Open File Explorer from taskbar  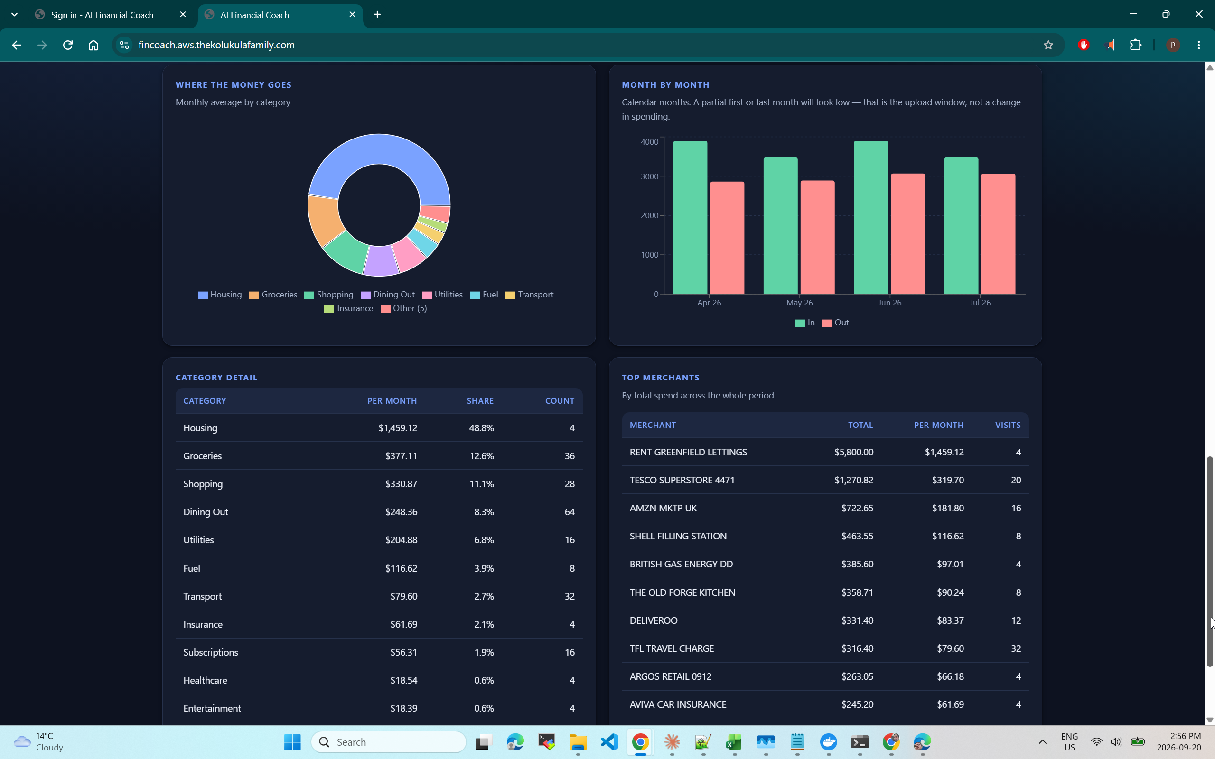point(578,742)
